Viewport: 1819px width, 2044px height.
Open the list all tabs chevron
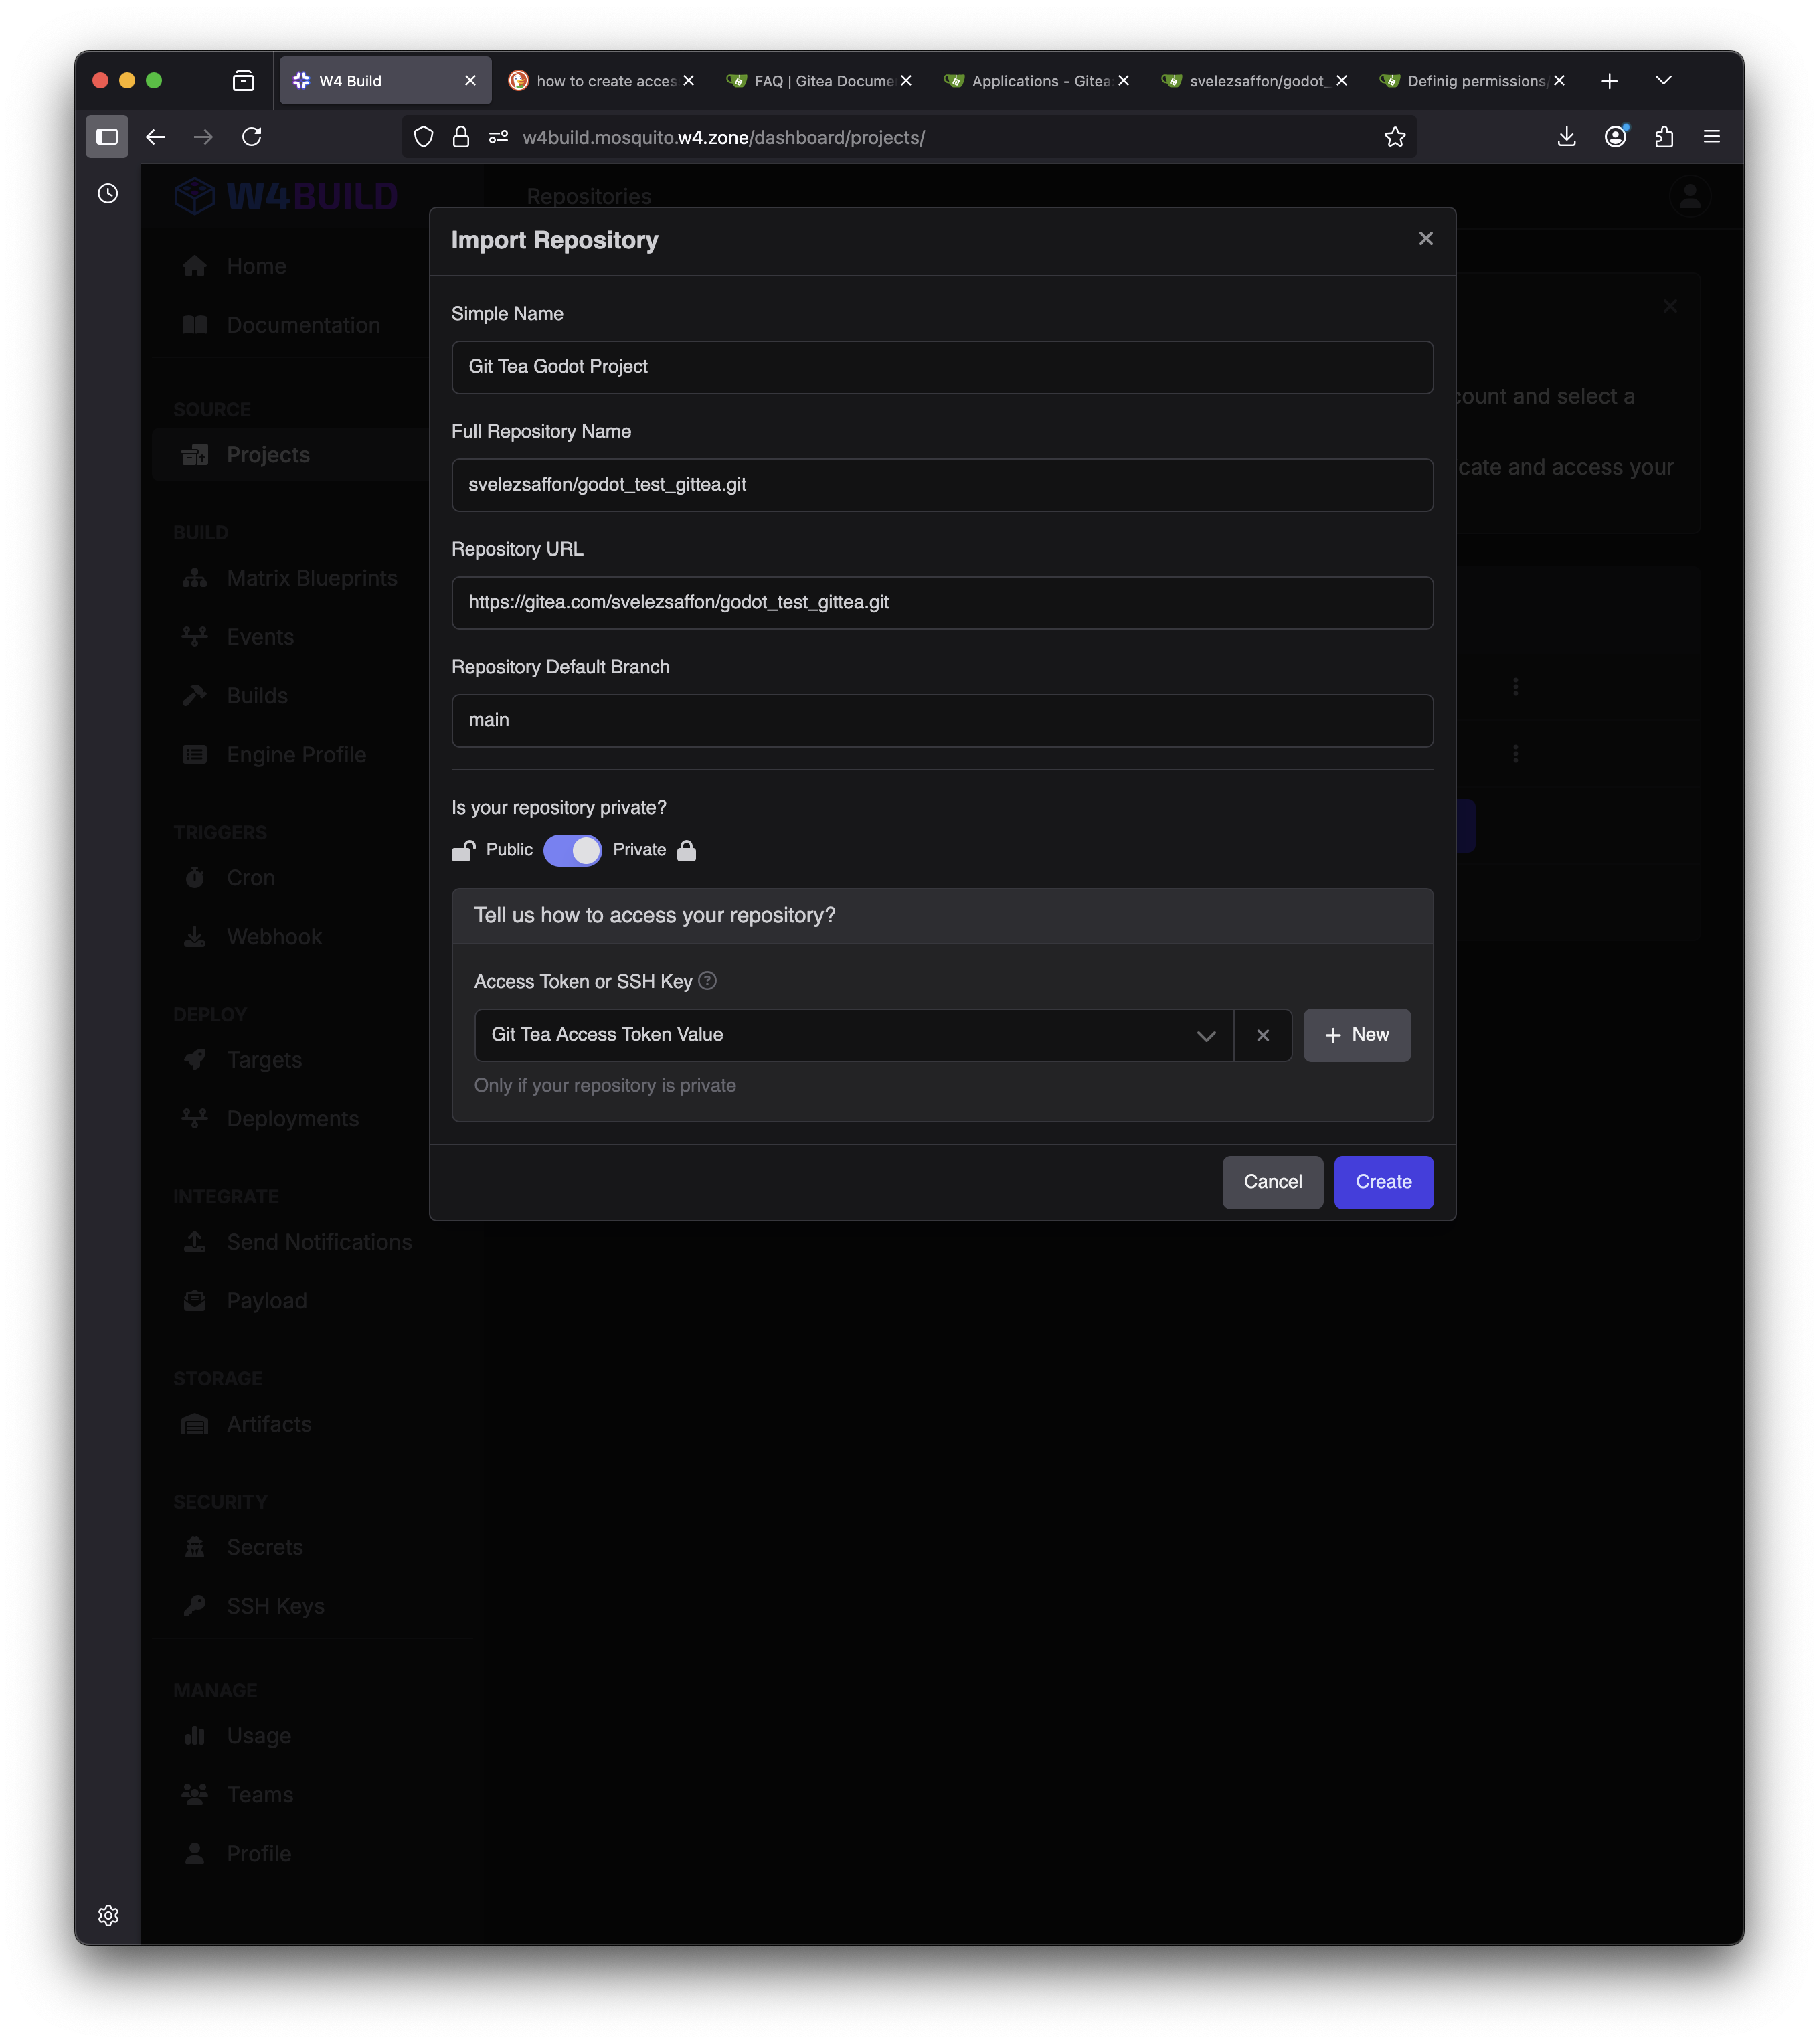(x=1663, y=81)
